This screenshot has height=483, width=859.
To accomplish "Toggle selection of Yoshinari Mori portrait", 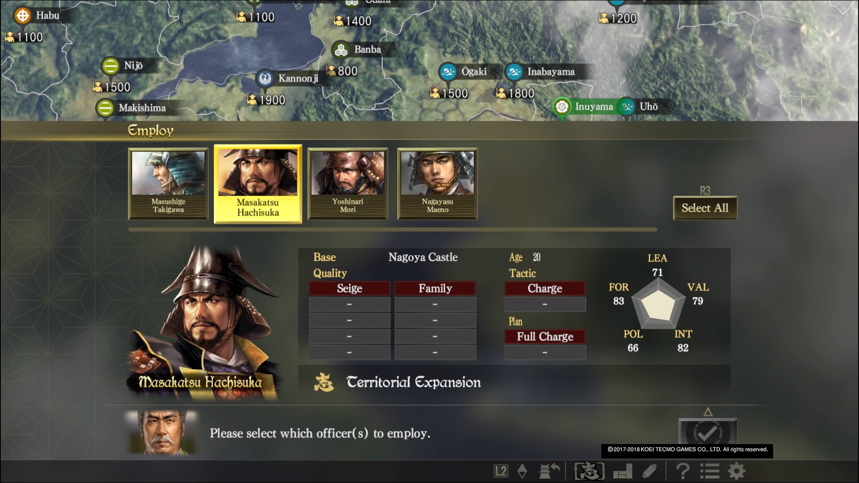I will tap(348, 183).
